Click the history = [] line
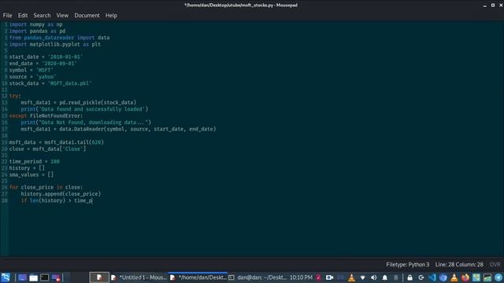Viewport: 504px width, 283px height. point(27,168)
